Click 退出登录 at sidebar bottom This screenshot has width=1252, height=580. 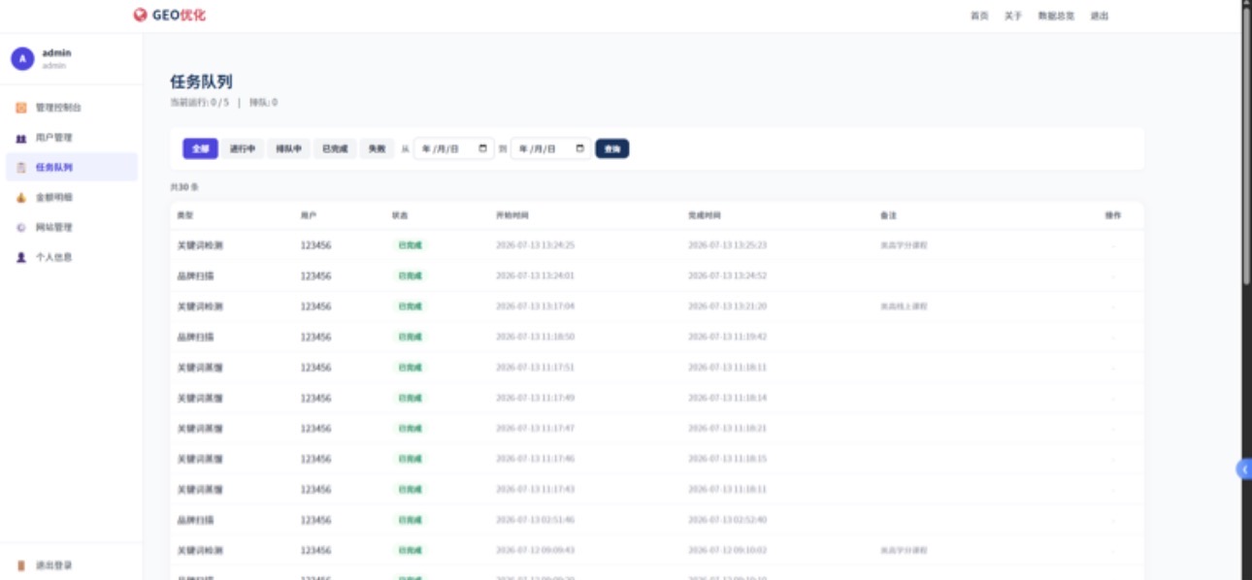[x=72, y=565]
